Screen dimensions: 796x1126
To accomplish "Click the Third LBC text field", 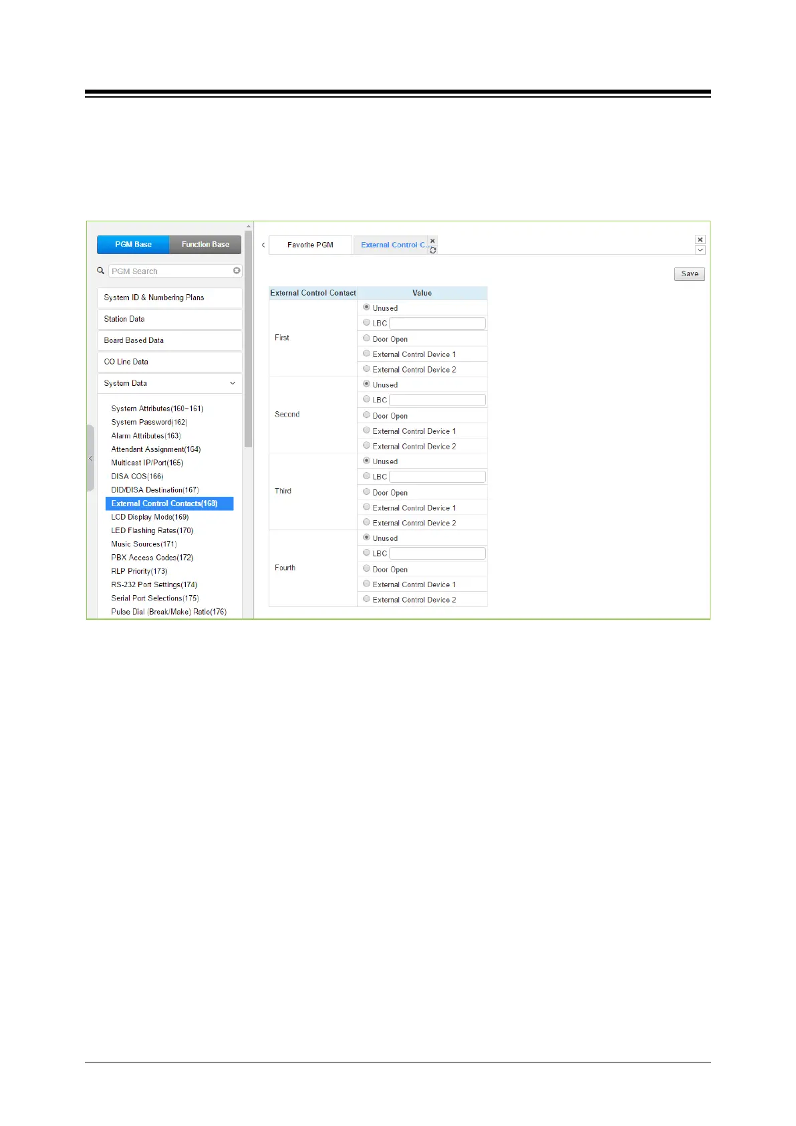I will (437, 477).
